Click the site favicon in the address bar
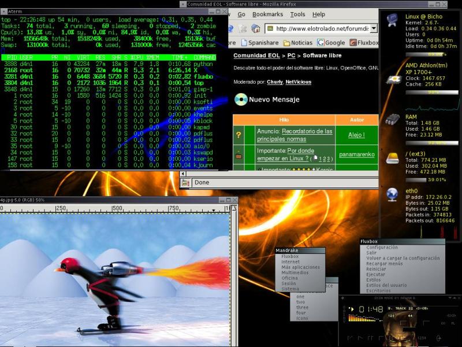462x347 pixels. tap(270, 28)
